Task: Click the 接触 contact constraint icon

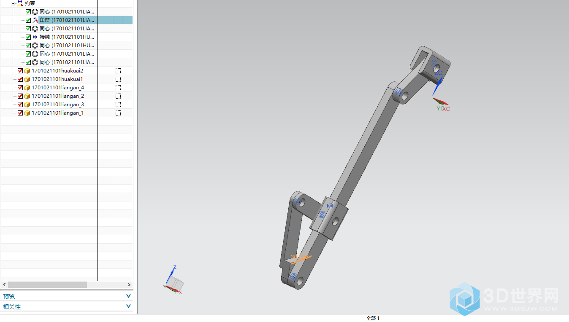Action: pos(35,37)
